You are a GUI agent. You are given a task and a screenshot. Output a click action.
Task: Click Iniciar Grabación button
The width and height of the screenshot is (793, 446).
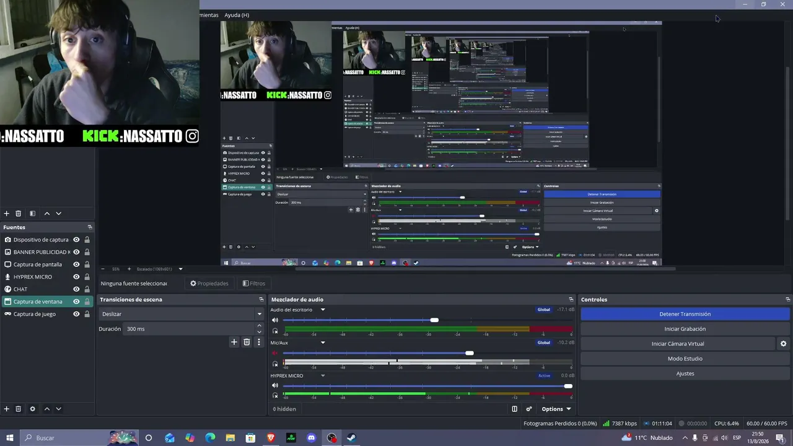pyautogui.click(x=685, y=329)
